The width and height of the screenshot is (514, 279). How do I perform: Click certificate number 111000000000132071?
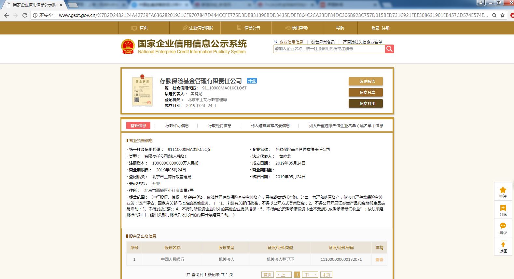tap(341, 259)
